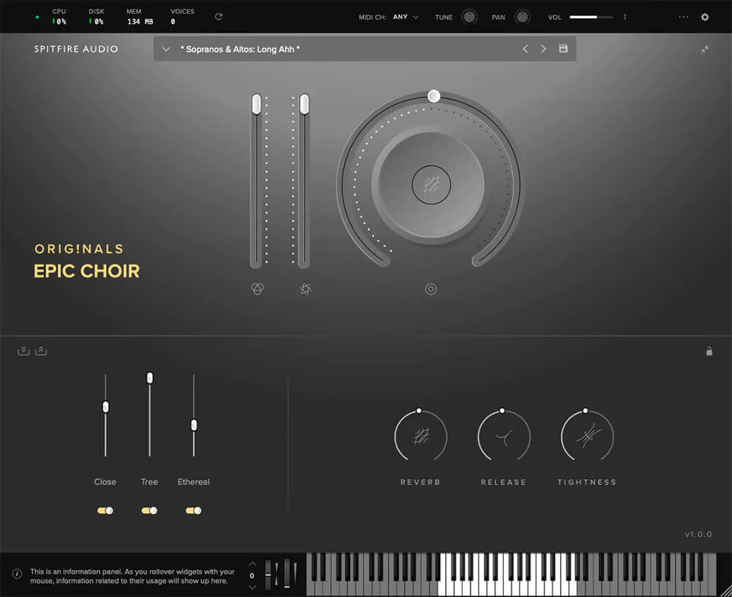Click the Tree label
732x597 pixels.
pos(149,481)
